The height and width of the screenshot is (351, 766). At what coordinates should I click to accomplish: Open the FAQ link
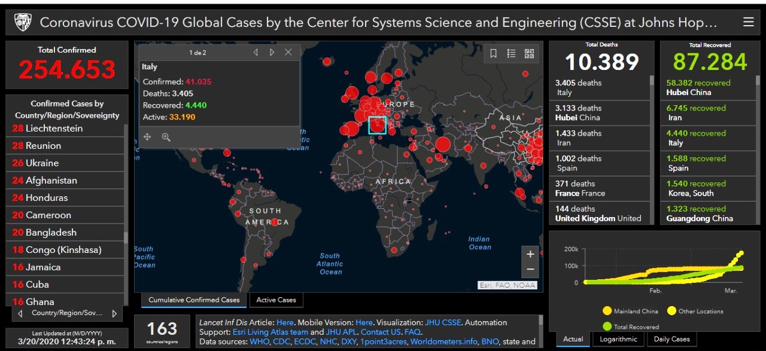[x=412, y=332]
